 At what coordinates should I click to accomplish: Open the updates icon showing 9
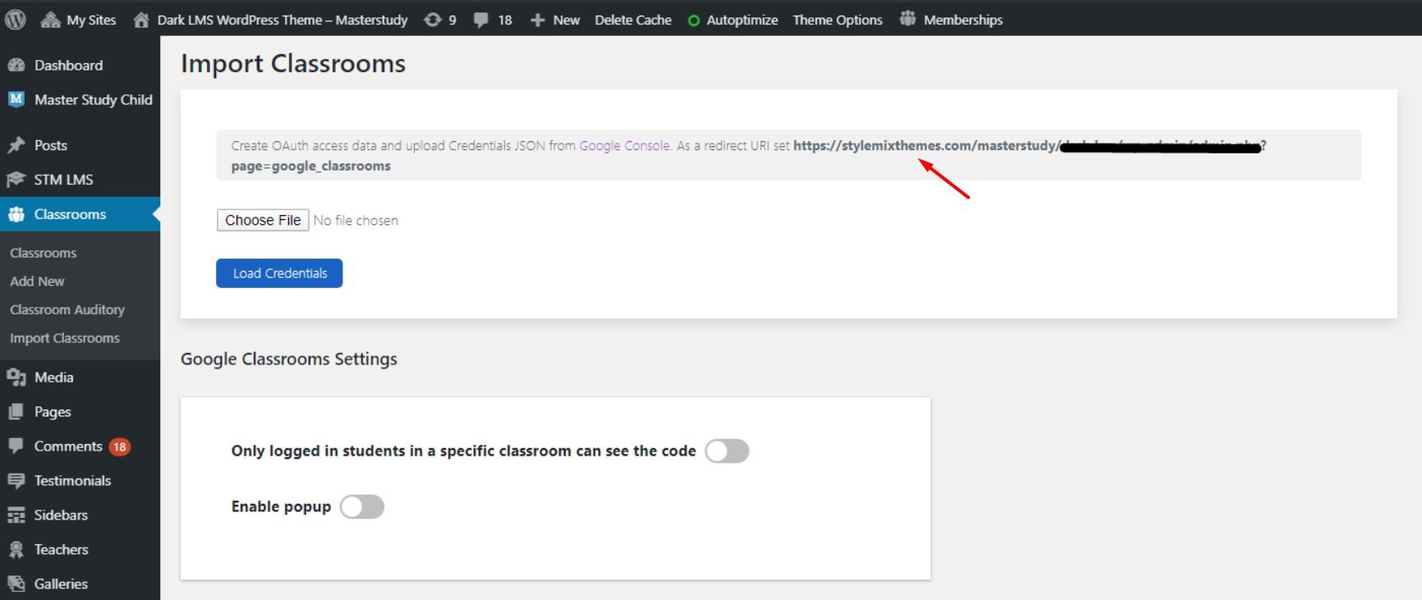pos(433,20)
